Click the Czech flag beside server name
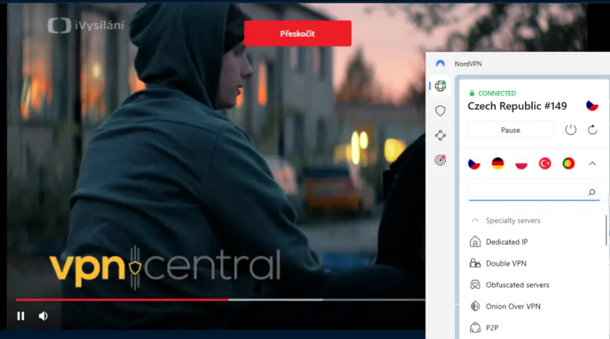 point(592,106)
